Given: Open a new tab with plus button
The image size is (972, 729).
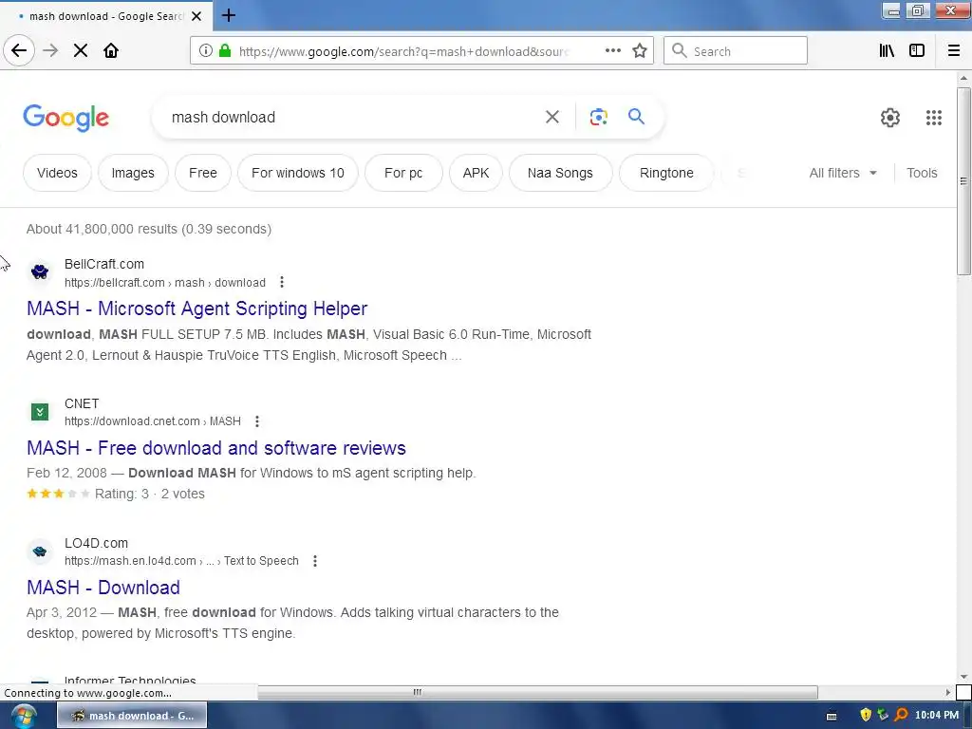Looking at the screenshot, I should tap(228, 15).
